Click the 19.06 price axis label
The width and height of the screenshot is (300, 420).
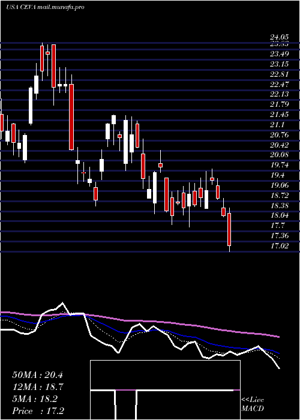(x=279, y=185)
